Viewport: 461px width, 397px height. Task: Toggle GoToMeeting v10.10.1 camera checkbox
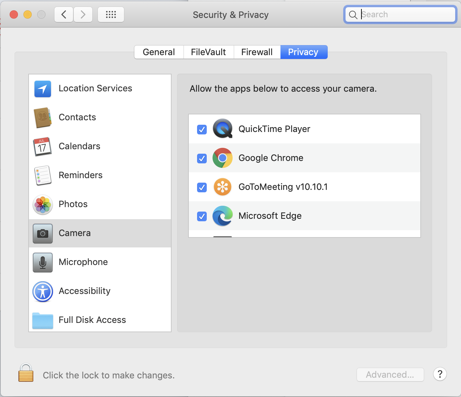[202, 187]
